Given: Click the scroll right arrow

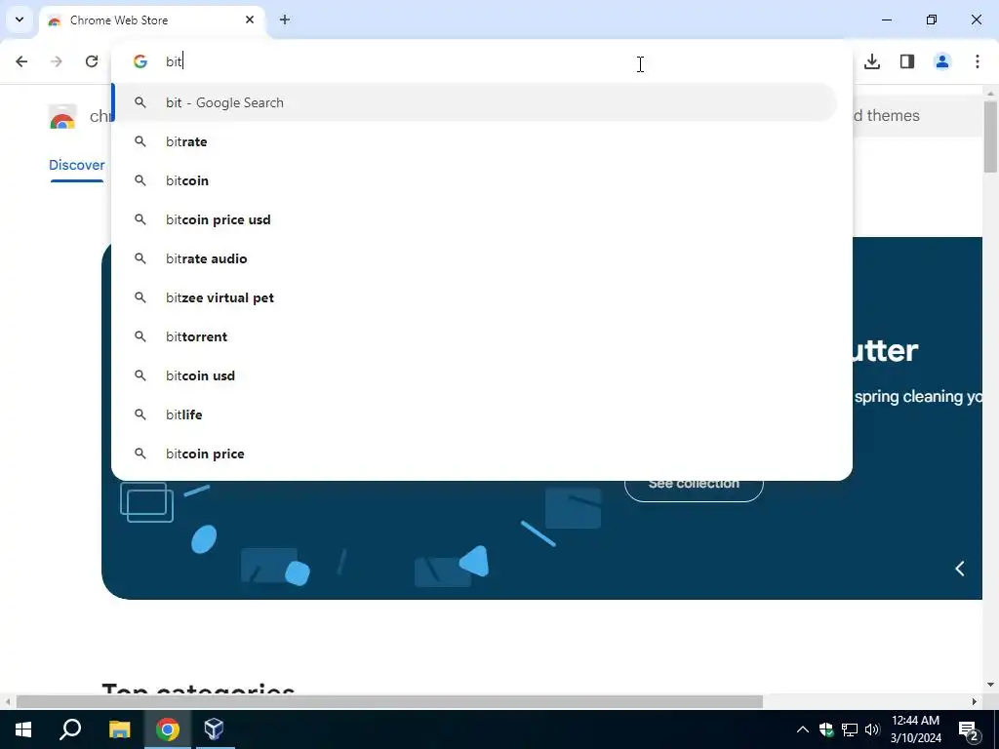Looking at the screenshot, I should 975,702.
